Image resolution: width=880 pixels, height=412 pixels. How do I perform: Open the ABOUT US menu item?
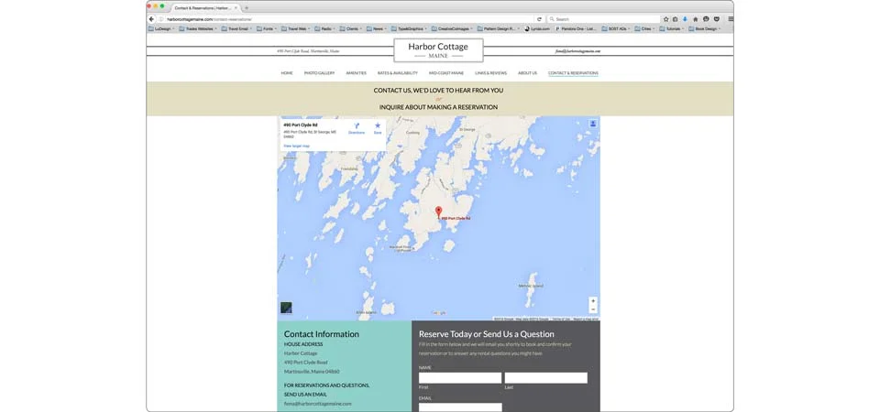(x=527, y=73)
